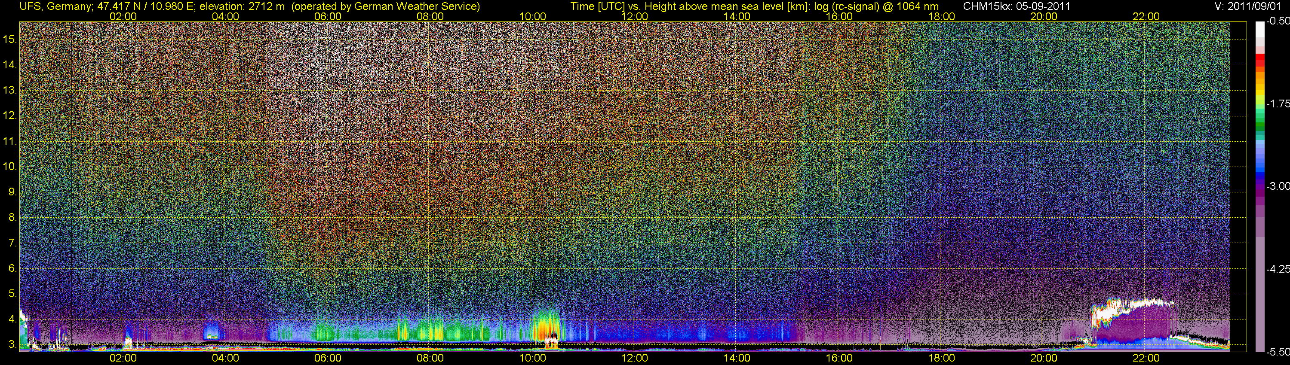Image resolution: width=1290 pixels, height=365 pixels.
Task: Click the '16:00' label on the bottom axis
Action: [839, 358]
